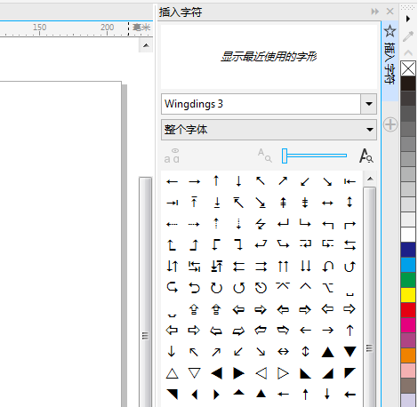Open the Wingdings 3 font dropdown
The width and height of the screenshot is (418, 407).
click(x=369, y=104)
